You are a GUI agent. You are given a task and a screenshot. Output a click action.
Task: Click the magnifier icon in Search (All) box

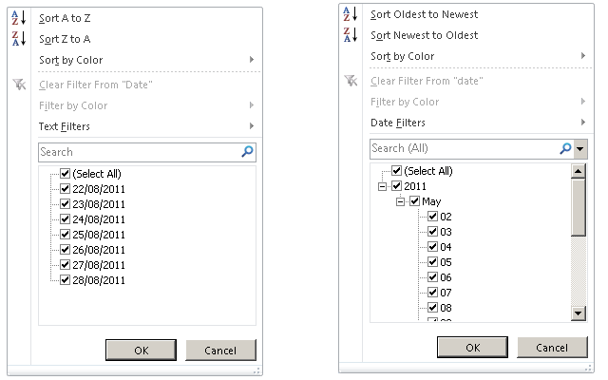(x=566, y=148)
